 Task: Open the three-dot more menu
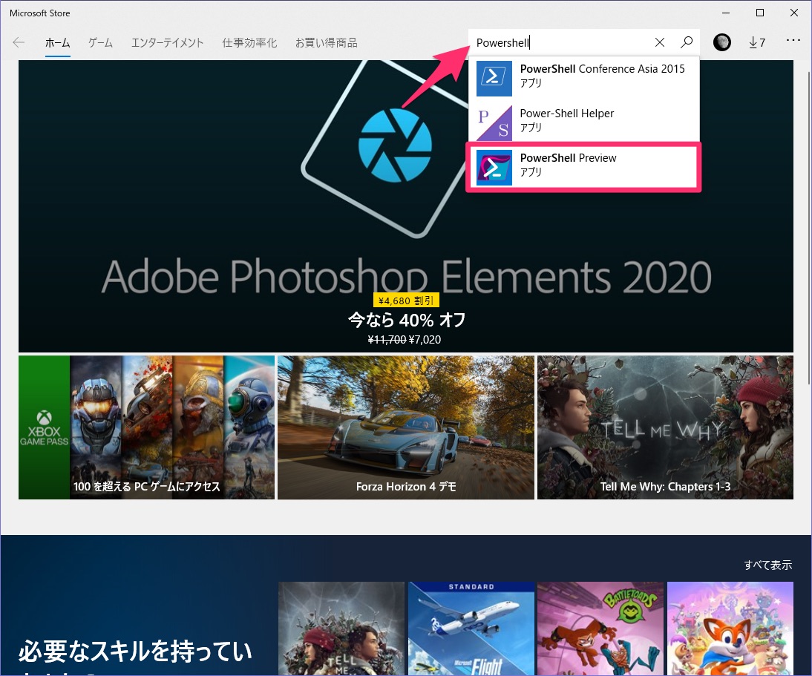pos(793,40)
